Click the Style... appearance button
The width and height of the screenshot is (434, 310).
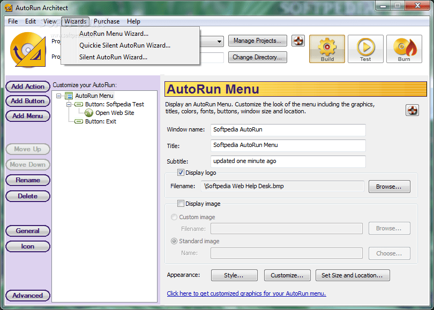[234, 275]
